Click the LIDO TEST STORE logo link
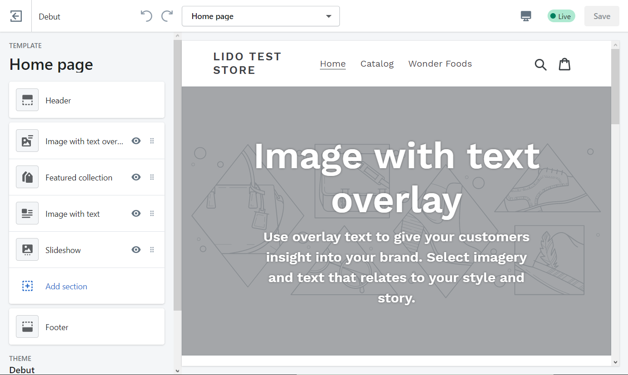The height and width of the screenshot is (375, 628). pyautogui.click(x=247, y=63)
